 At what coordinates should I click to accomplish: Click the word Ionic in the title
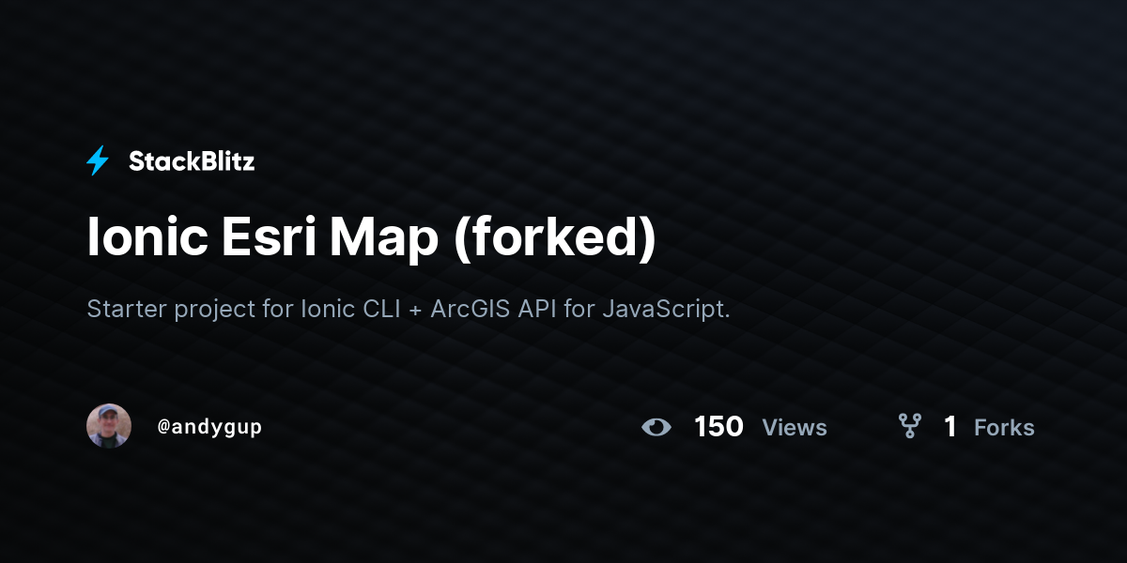click(147, 238)
